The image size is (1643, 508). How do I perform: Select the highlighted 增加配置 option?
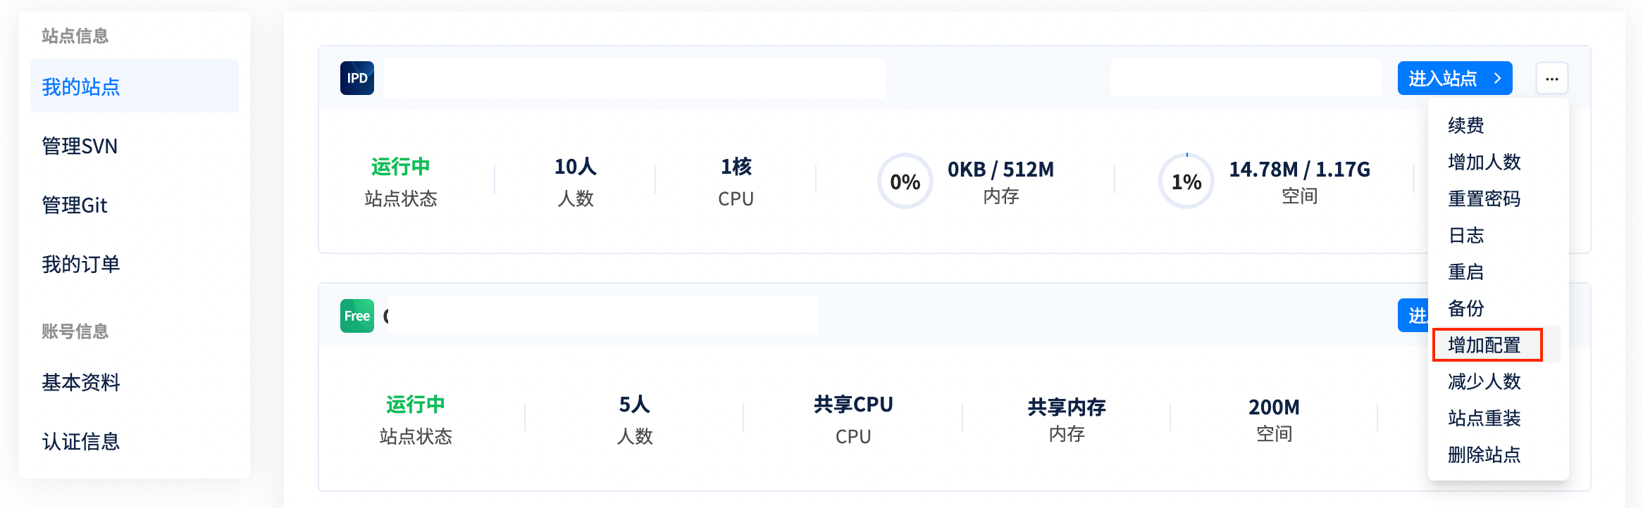[x=1487, y=345]
